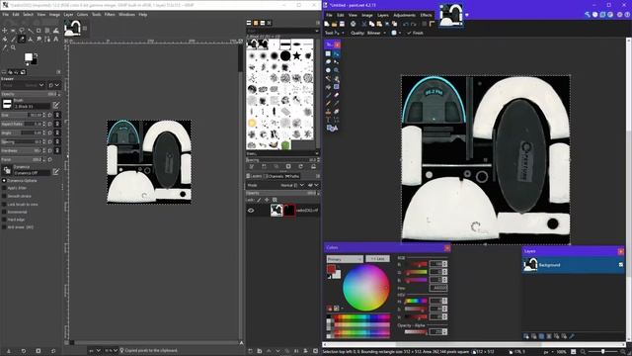Select paint.net Rectangle Select tool
Viewport: 632px width, 356px height.
point(328,53)
